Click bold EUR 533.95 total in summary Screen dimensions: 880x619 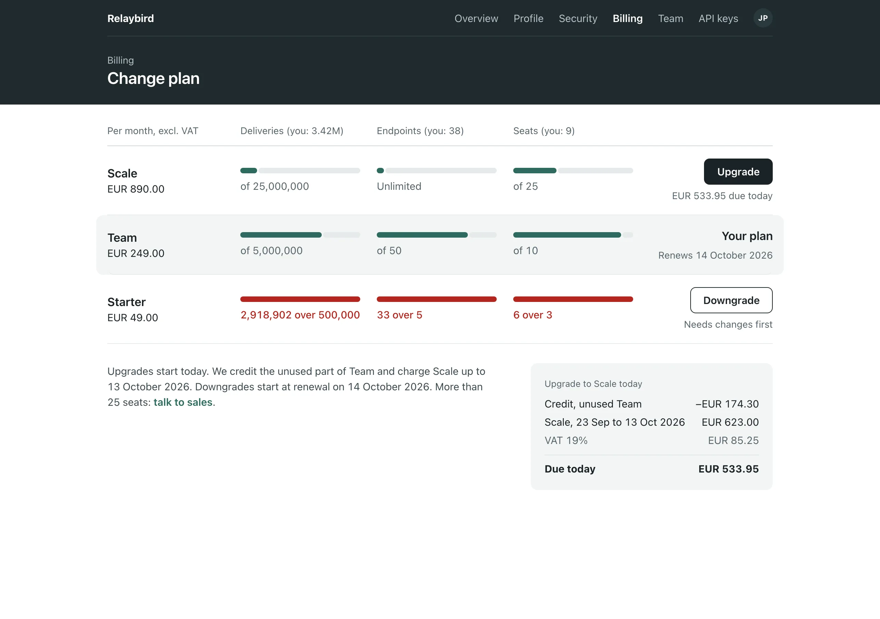728,469
